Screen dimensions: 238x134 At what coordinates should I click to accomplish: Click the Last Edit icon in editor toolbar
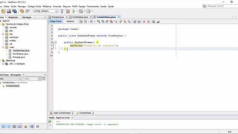81,22
